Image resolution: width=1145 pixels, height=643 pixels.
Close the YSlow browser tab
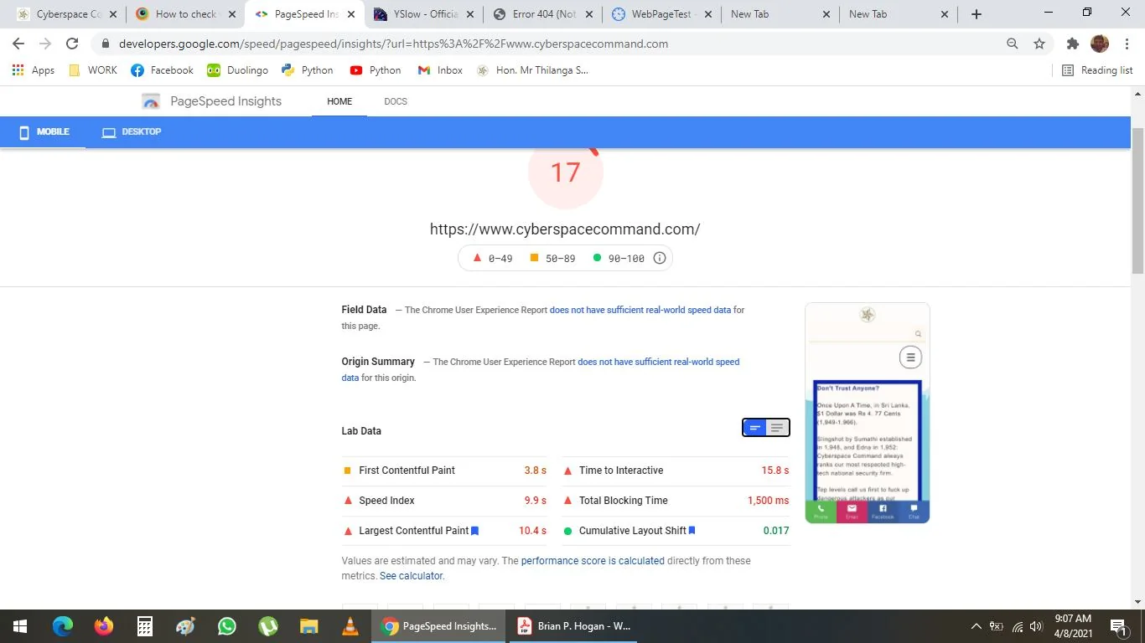[469, 14]
